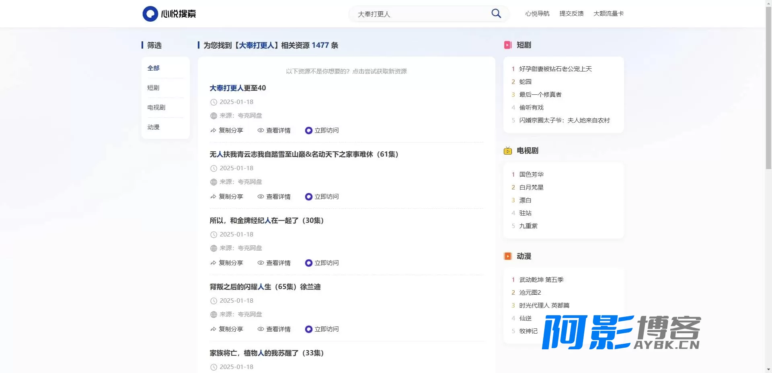Click eye icon for 大奉打更人更至40 details

261,130
